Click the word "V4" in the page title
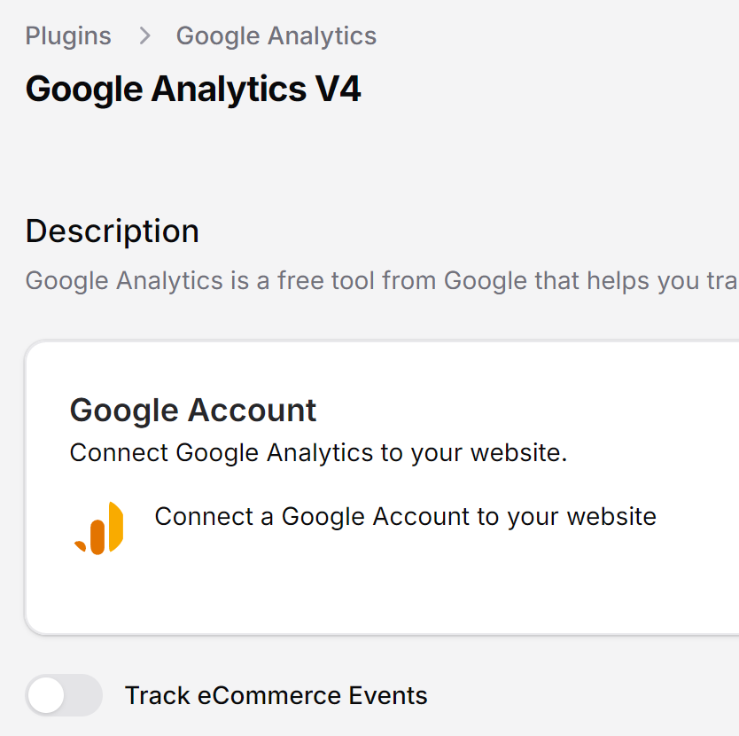The image size is (739, 736). tap(337, 90)
